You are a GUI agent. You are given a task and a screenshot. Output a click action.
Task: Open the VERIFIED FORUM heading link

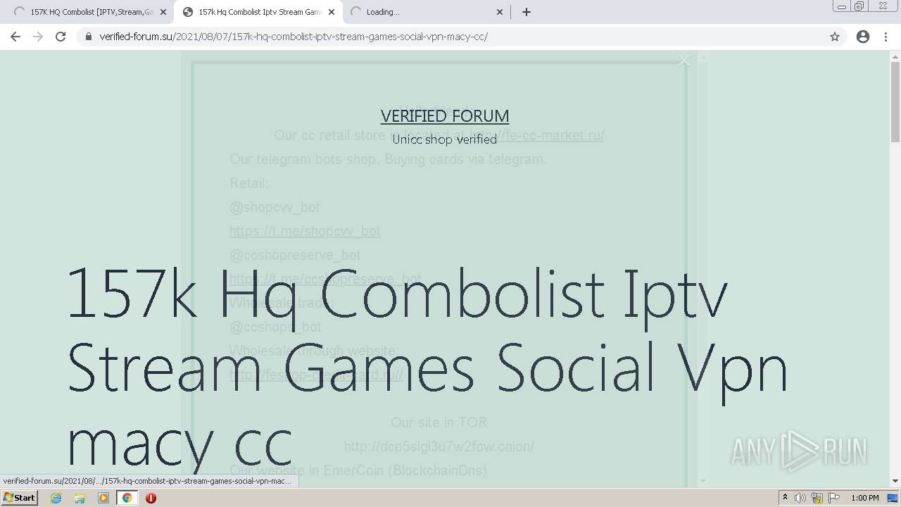445,115
